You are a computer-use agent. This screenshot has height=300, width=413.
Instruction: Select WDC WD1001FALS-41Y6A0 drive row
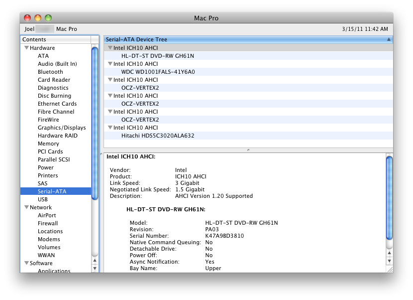pyautogui.click(x=248, y=72)
